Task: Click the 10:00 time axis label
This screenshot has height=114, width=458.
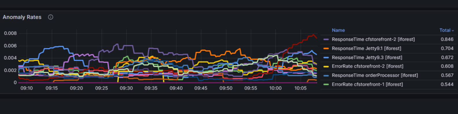Action: [276, 88]
